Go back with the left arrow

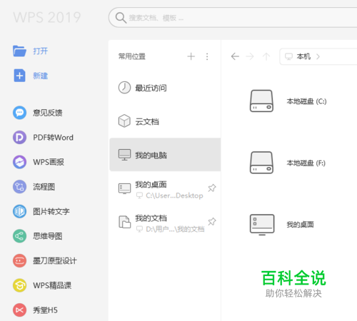click(235, 56)
